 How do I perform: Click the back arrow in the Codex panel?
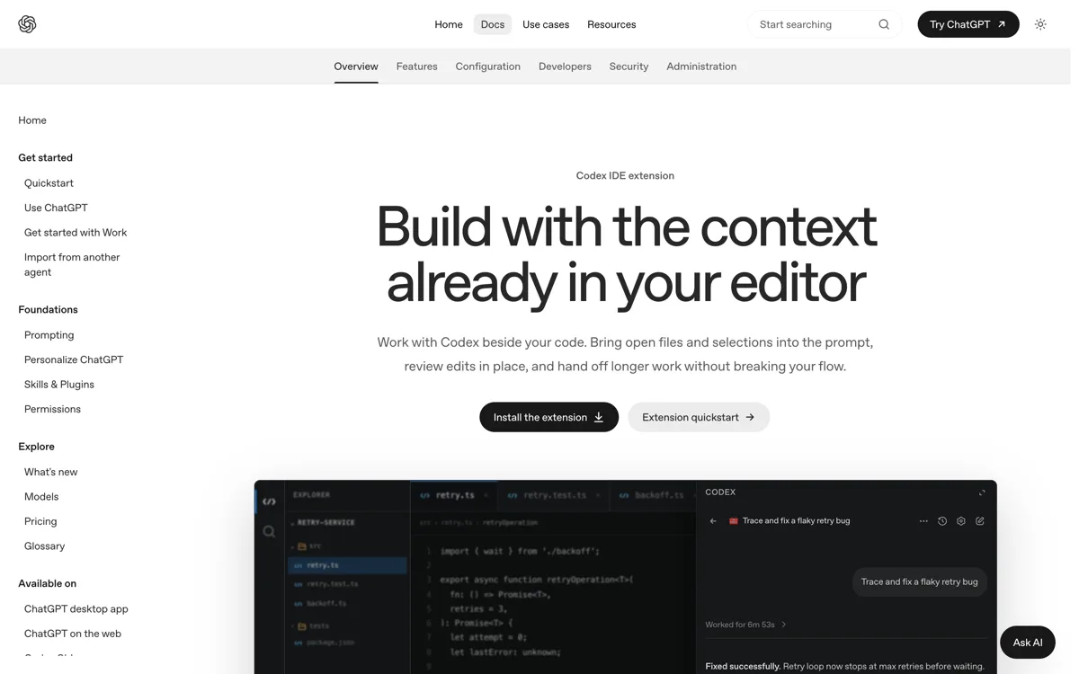click(x=713, y=521)
